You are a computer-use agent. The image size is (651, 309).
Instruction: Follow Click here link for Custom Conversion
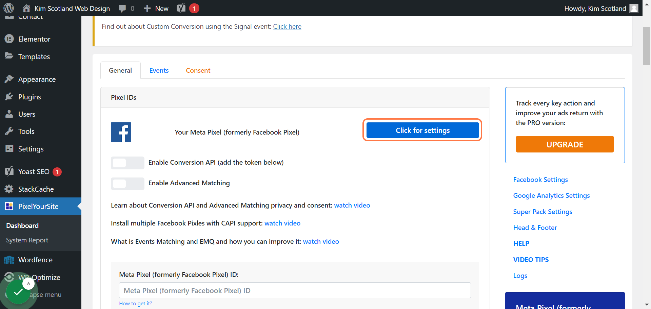[x=287, y=26]
